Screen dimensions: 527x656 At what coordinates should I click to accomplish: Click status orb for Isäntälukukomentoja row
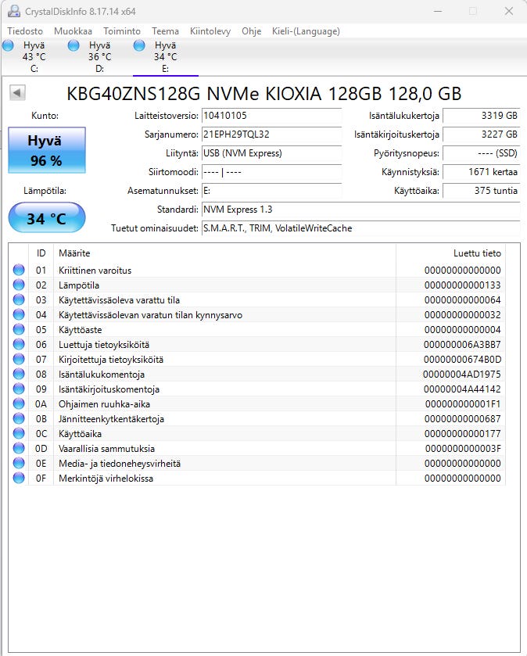(19, 374)
